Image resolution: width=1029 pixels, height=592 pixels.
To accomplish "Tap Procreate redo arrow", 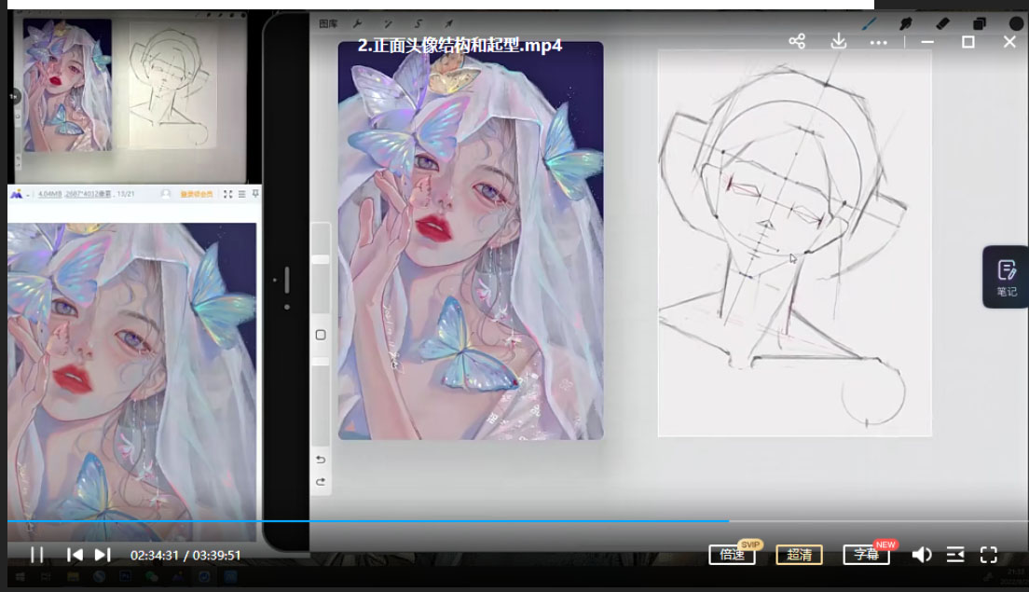I will (321, 482).
